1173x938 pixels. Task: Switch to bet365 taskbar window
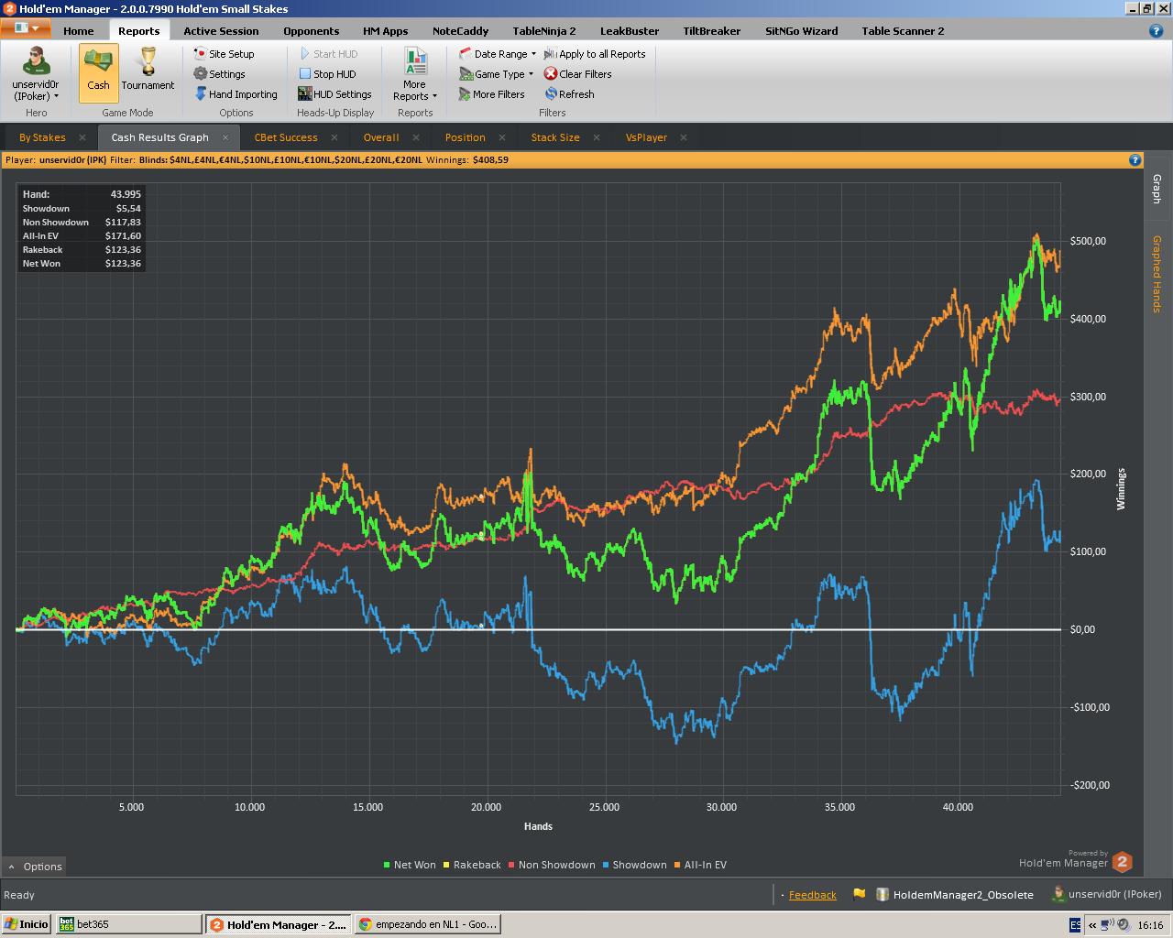click(129, 924)
